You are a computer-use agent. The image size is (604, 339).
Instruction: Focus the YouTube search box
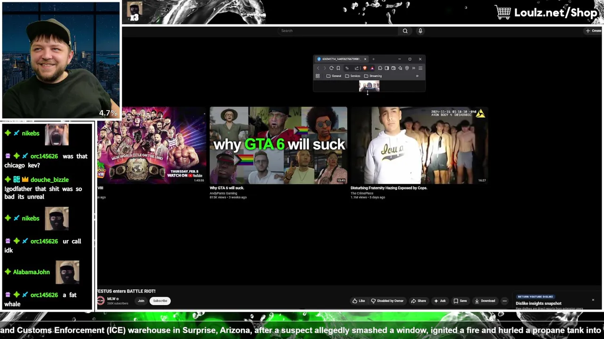338,31
